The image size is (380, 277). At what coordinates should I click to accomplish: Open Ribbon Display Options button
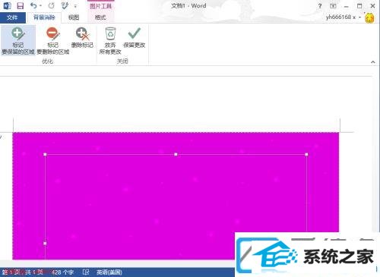333,6
